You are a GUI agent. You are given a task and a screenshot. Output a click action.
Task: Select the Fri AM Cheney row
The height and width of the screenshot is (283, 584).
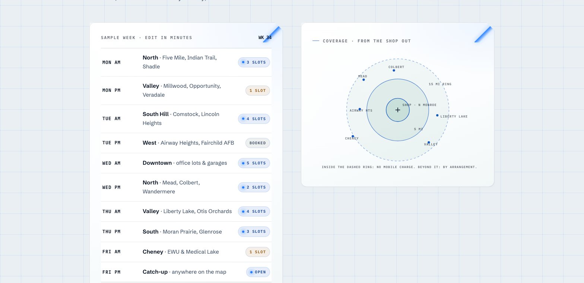pos(186,252)
